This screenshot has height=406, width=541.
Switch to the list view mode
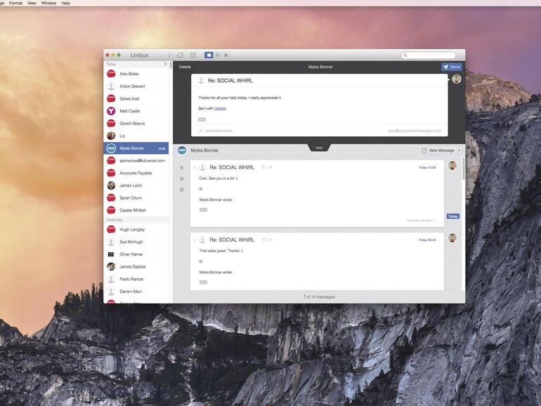218,55
